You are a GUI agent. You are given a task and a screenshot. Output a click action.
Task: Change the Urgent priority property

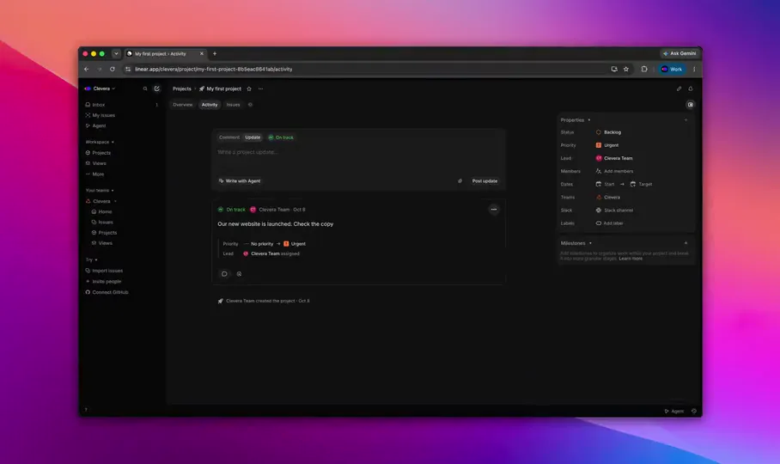coord(606,145)
